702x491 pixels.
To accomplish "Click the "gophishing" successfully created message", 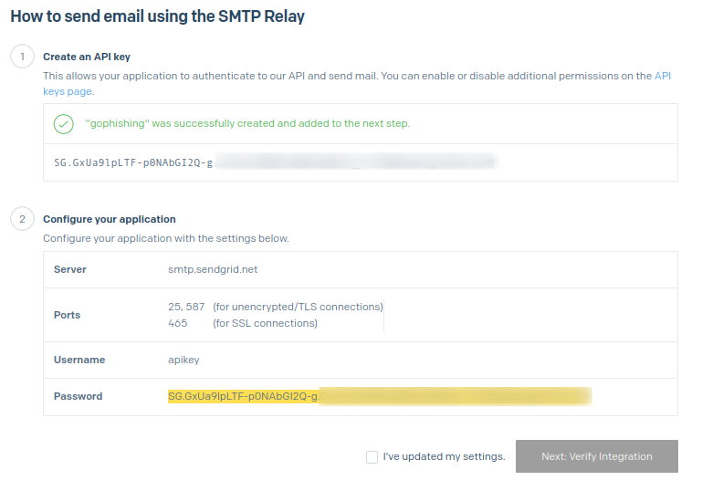I will [247, 123].
